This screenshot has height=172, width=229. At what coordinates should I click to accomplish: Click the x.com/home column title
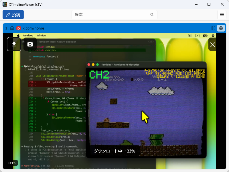[x=33, y=28]
